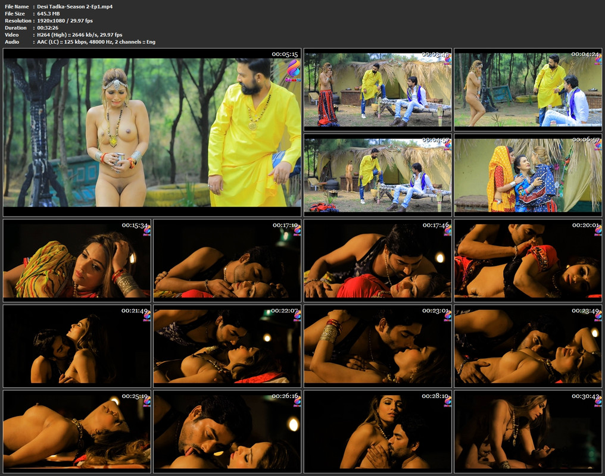
Task: Select the thumbnail frame stamped 00:15:34
Action: pyautogui.click(x=77, y=261)
